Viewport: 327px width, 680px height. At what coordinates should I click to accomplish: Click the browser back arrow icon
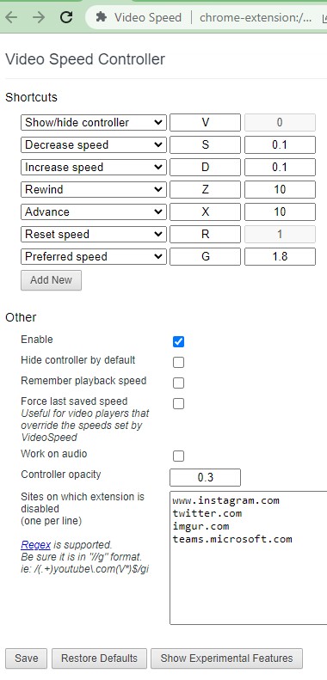(11, 17)
